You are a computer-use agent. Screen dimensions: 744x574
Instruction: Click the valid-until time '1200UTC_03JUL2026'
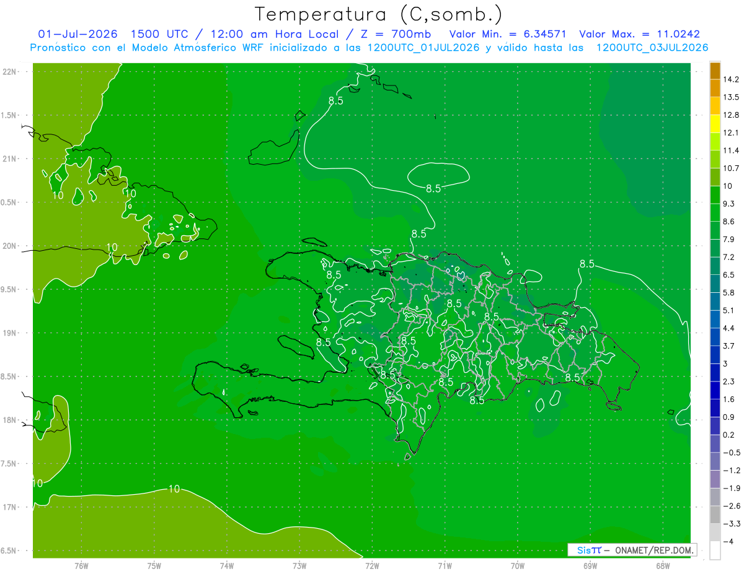(652, 48)
